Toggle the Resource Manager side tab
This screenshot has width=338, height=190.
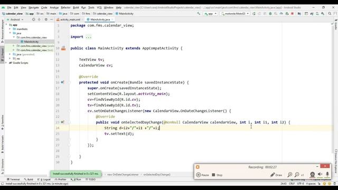coord(2,31)
